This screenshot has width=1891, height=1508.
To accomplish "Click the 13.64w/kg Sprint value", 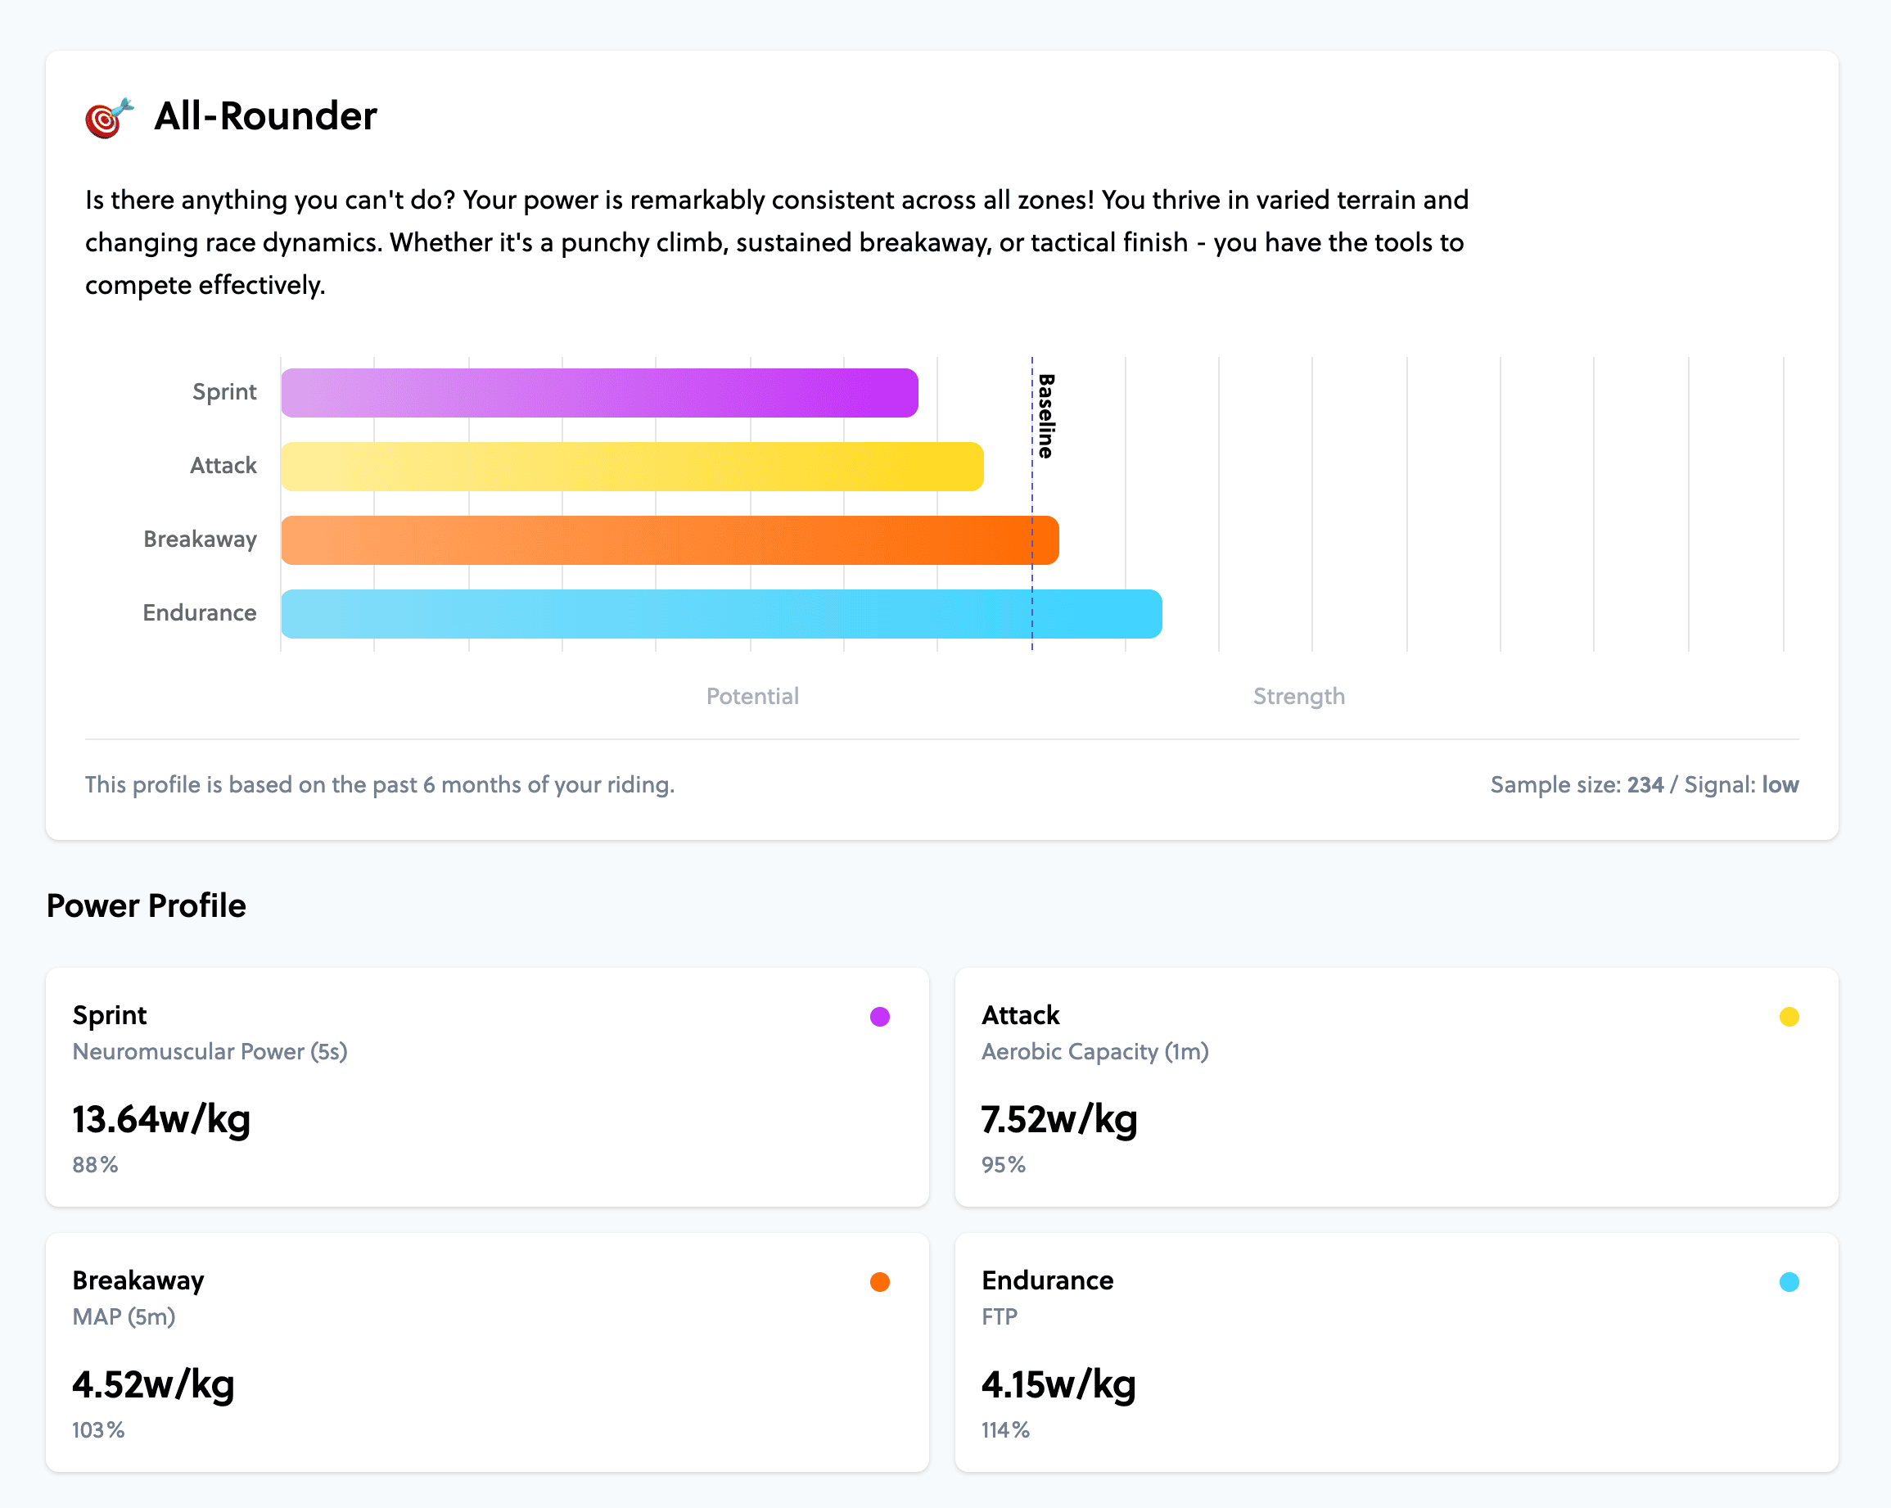I will [x=161, y=1119].
